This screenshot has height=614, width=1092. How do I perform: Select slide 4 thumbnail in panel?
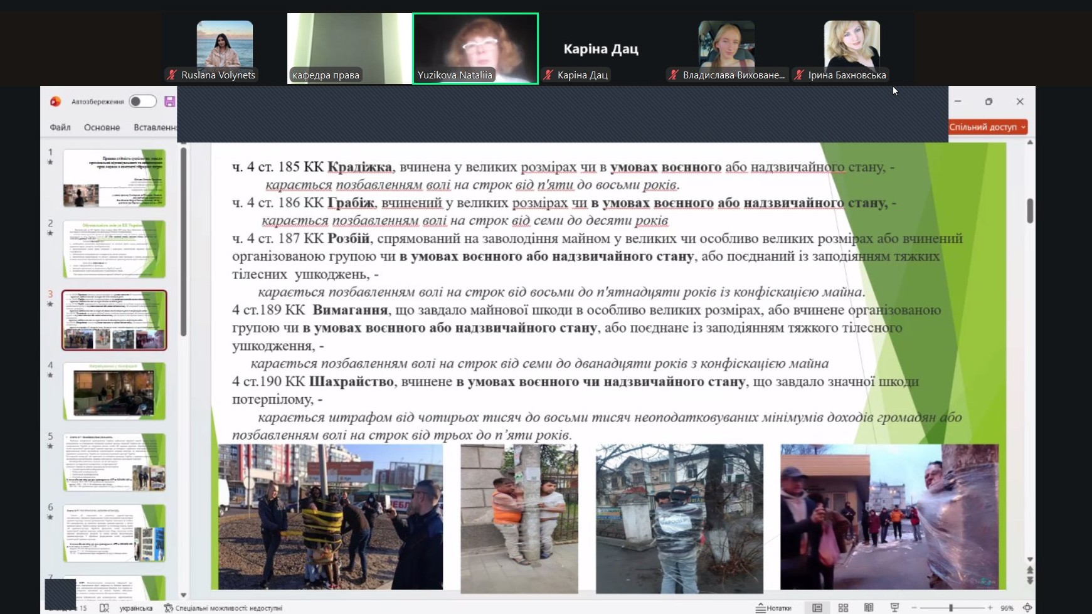pos(114,391)
